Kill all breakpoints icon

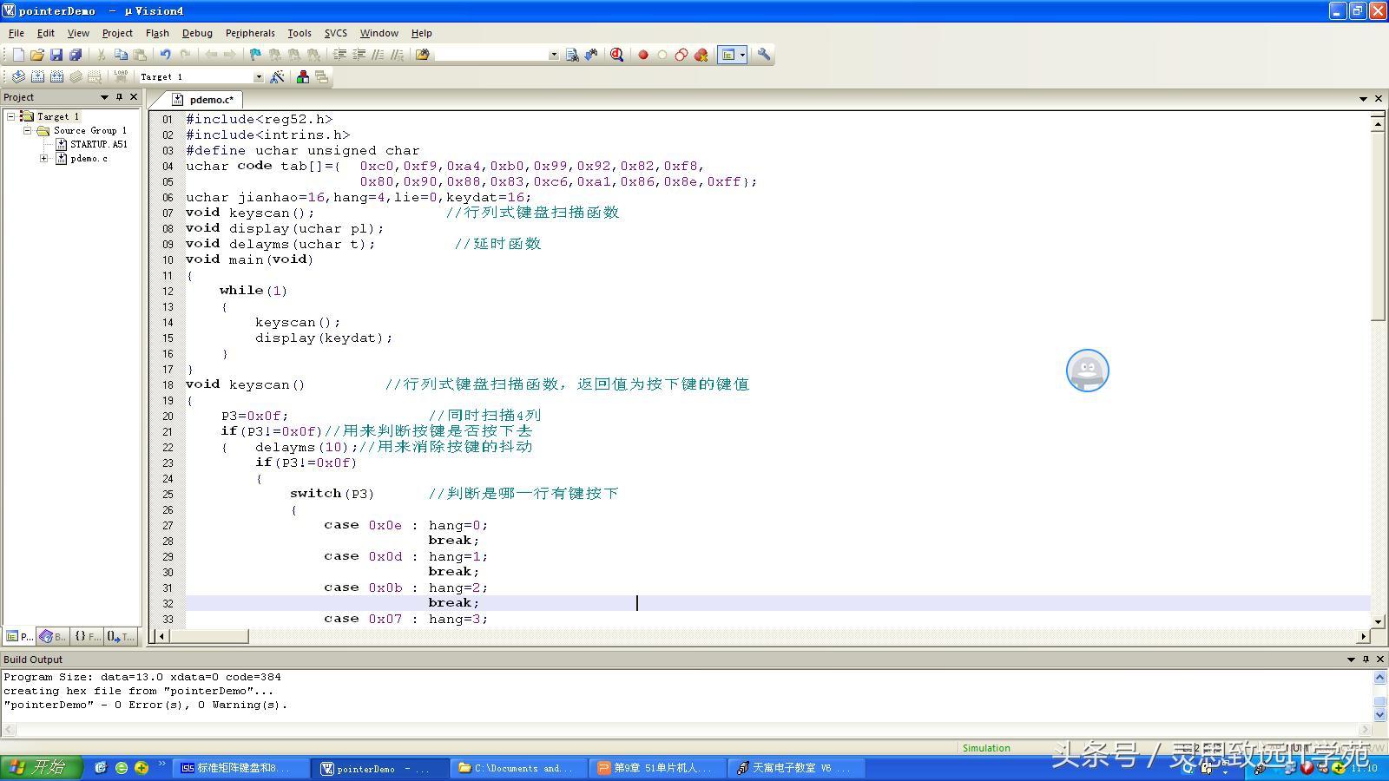coord(701,55)
